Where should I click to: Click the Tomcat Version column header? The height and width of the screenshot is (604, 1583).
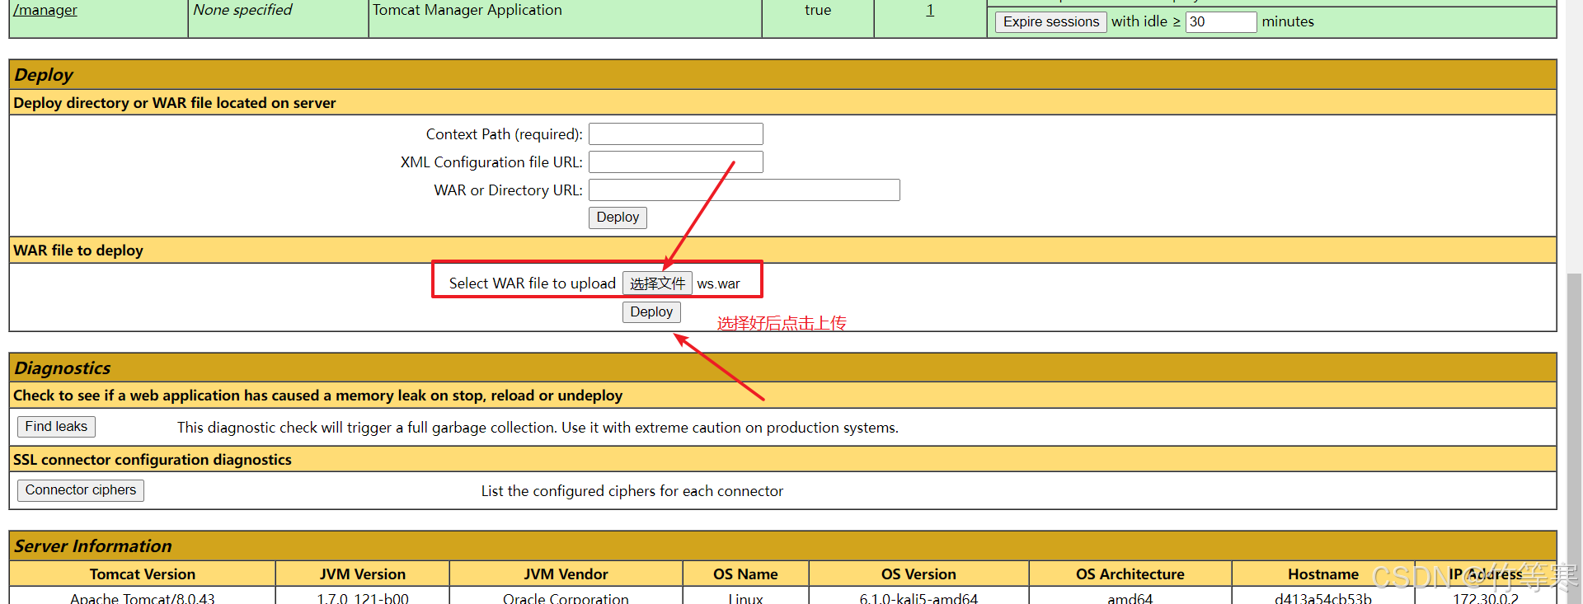143,574
